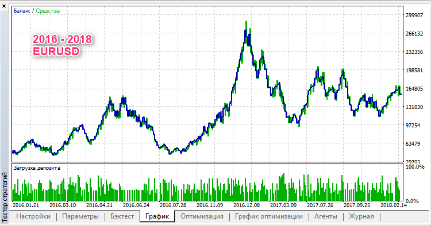Click the 164805 axis value

414,89
